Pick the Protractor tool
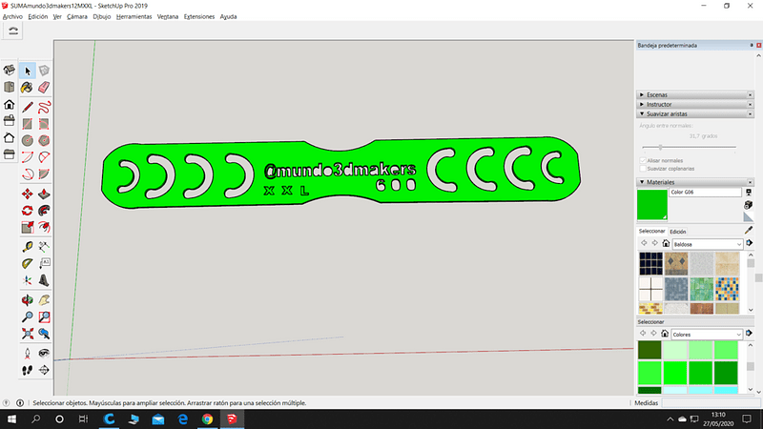This screenshot has width=763, height=429. [x=28, y=264]
